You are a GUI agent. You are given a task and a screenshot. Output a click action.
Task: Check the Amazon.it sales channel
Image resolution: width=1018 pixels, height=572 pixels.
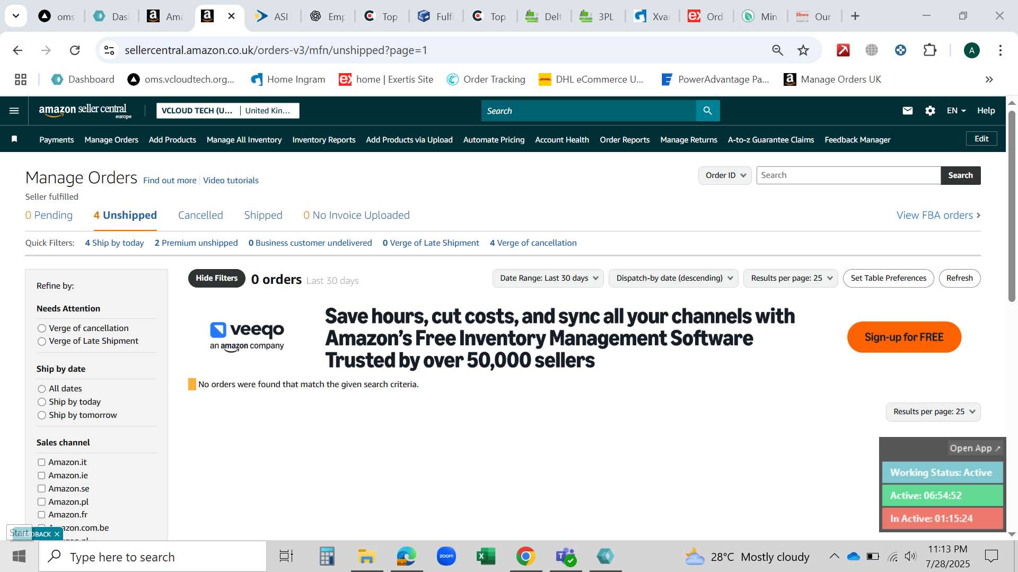point(41,462)
